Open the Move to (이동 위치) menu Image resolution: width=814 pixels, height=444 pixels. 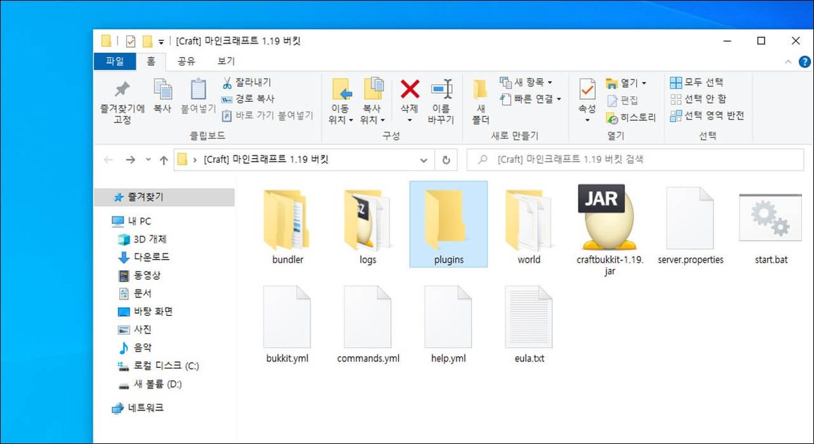tap(341, 114)
